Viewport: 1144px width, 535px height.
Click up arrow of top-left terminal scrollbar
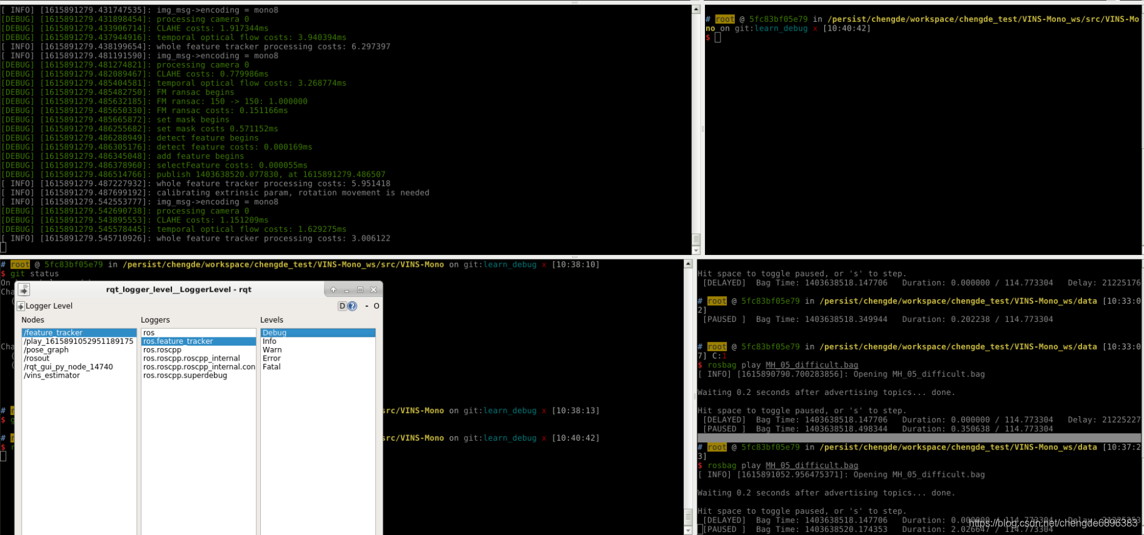tap(696, 9)
